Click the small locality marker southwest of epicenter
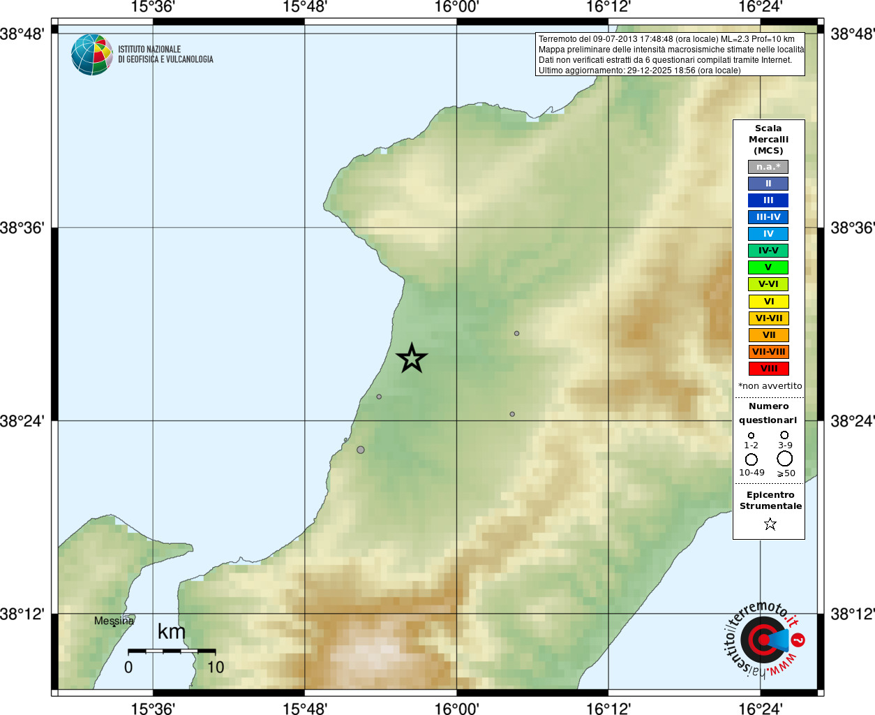875x715 pixels. (x=379, y=397)
